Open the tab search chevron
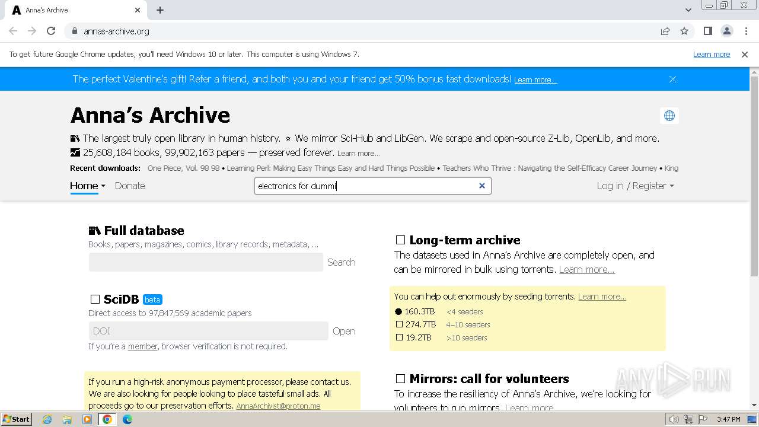This screenshot has height=427, width=759. click(688, 10)
